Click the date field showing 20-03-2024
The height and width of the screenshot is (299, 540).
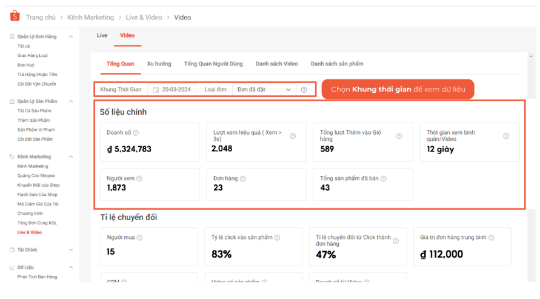click(x=176, y=90)
